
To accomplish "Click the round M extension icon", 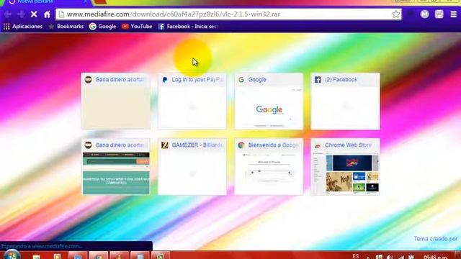I will point(424,14).
